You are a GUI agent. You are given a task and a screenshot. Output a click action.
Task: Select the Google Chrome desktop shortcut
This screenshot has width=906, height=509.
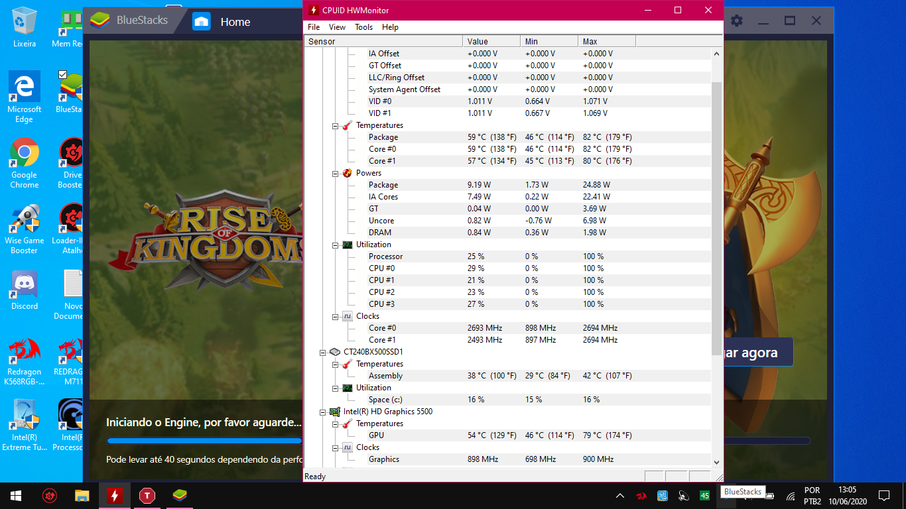pyautogui.click(x=25, y=163)
